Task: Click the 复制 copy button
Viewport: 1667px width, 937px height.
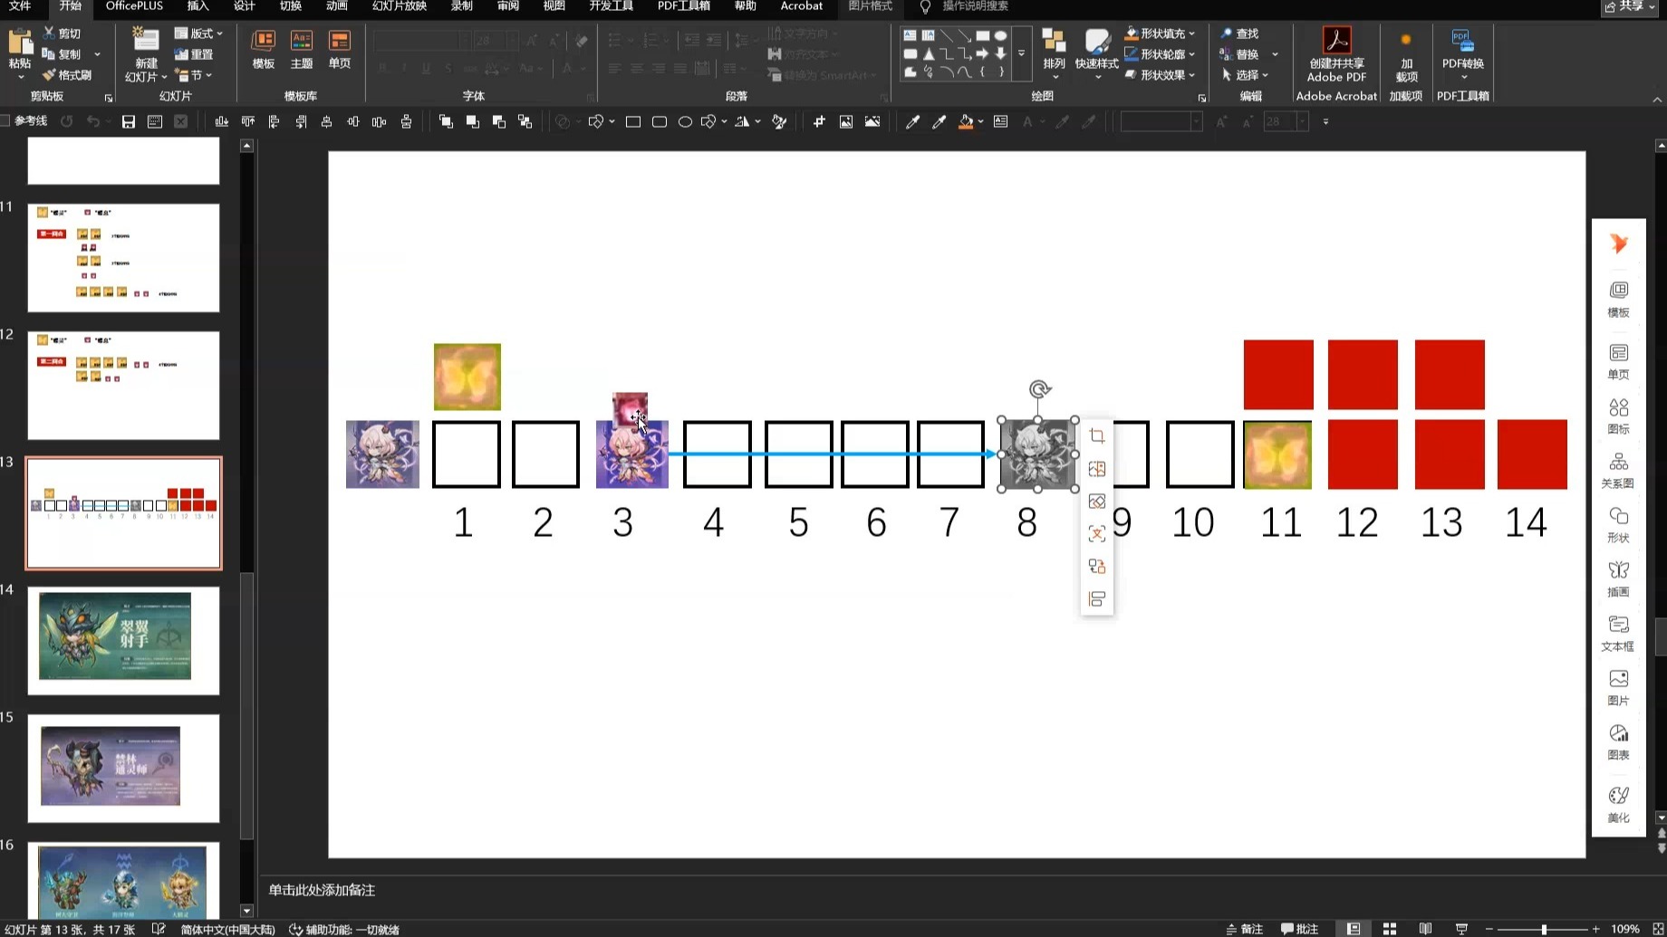Action: pos(63,54)
